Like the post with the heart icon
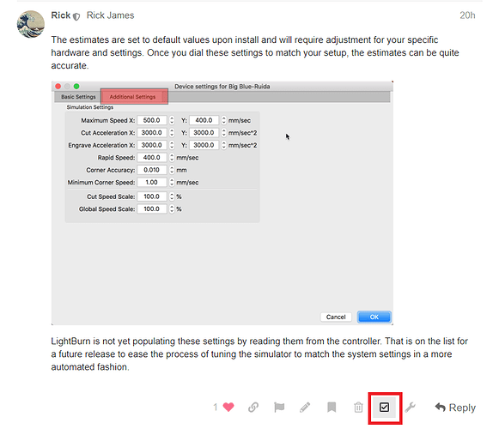Viewport: 499px width, 429px height. 228,407
